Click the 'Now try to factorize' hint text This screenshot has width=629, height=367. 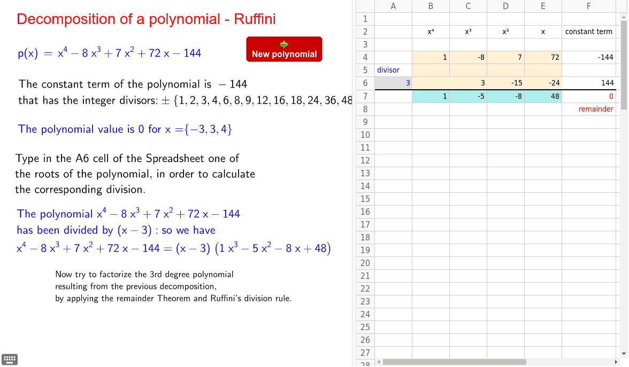173,286
